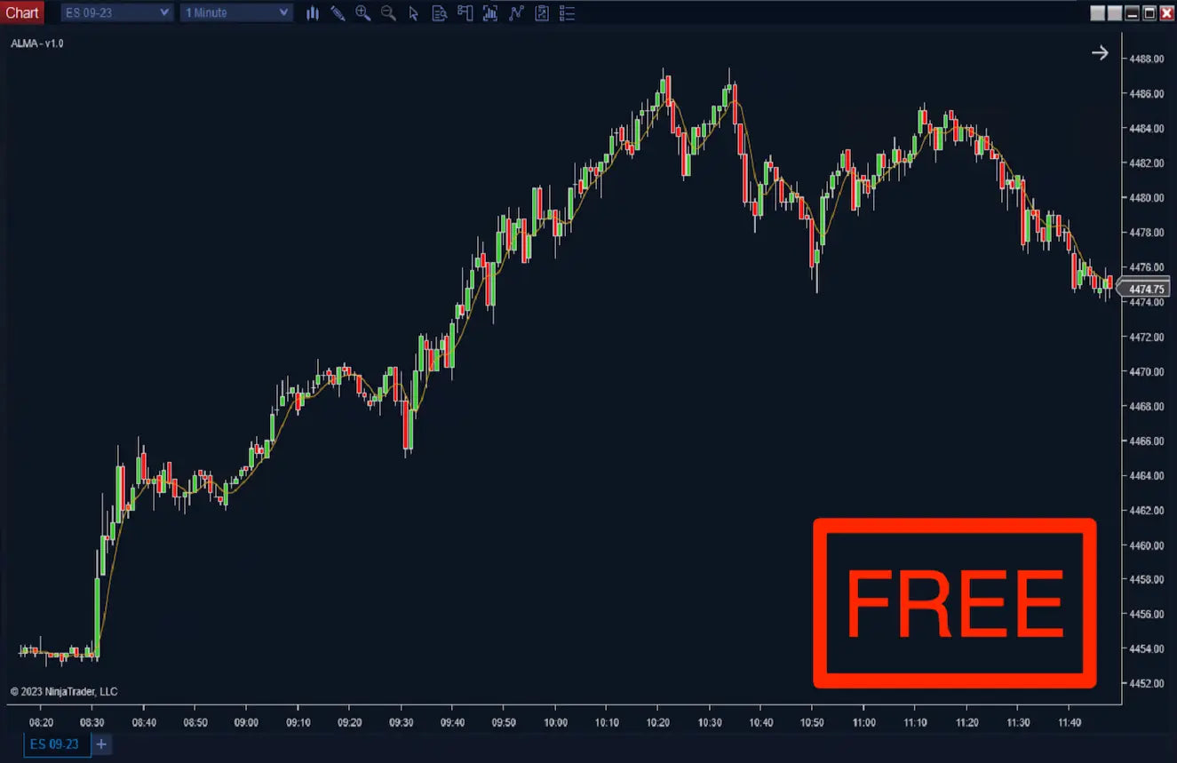This screenshot has height=763, width=1177.
Task: Expand the 1 Minute interval dropdown
Action: [283, 12]
